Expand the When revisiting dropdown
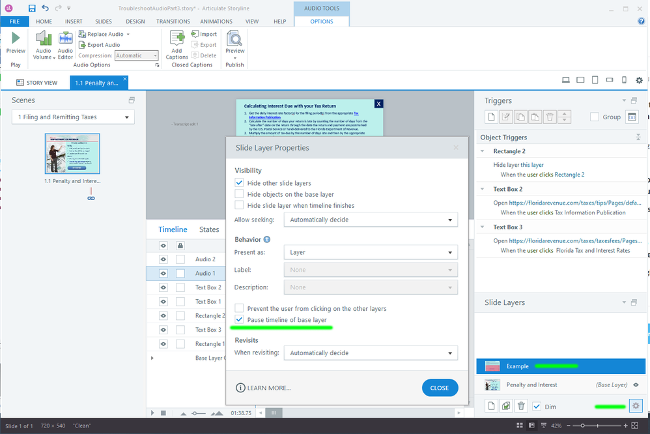The width and height of the screenshot is (650, 434). click(x=371, y=353)
